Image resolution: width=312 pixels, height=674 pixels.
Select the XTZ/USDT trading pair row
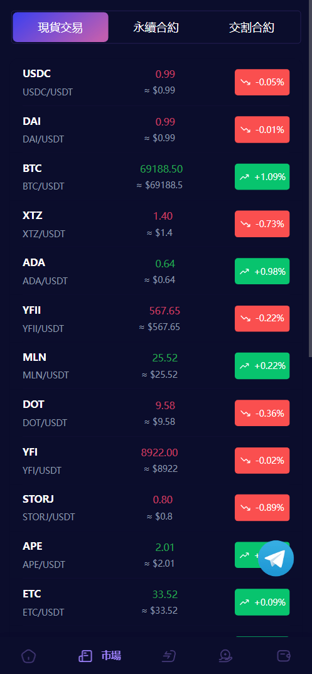[x=156, y=224]
